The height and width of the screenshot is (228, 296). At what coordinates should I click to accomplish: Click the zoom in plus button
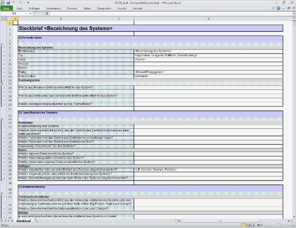[x=294, y=225]
